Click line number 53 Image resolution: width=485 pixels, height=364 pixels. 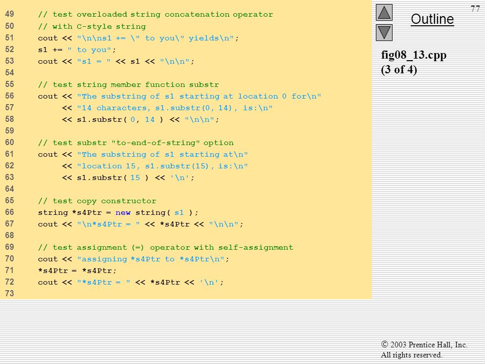10,61
